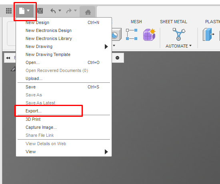This screenshot has width=220, height=184.
Task: Click the blue Press Pull icon
Action: click(x=208, y=34)
